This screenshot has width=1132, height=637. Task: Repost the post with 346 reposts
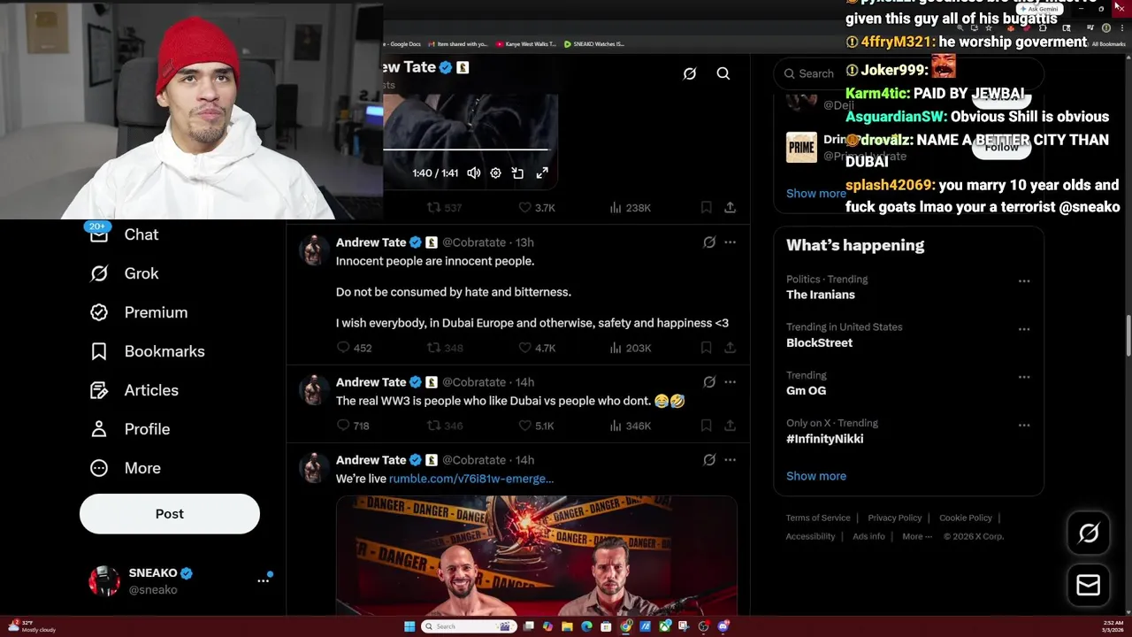[445, 426]
